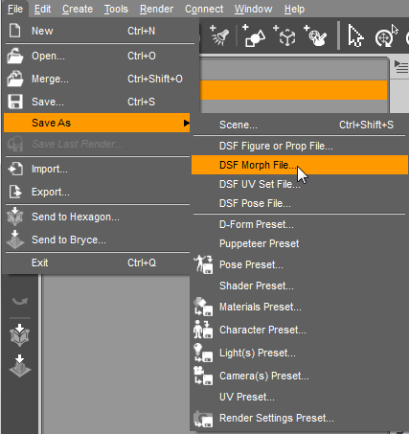Image resolution: width=409 pixels, height=434 pixels.
Task: Select the Universal rotate tool icon
Action: coord(386,35)
